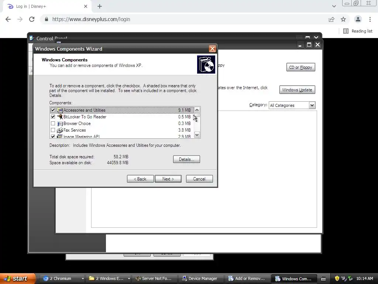Tick the Fax Services checkbox

pyautogui.click(x=53, y=130)
